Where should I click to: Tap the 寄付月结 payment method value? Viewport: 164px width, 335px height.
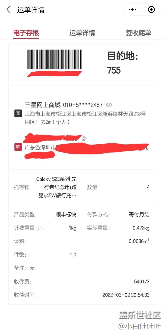point(139,215)
